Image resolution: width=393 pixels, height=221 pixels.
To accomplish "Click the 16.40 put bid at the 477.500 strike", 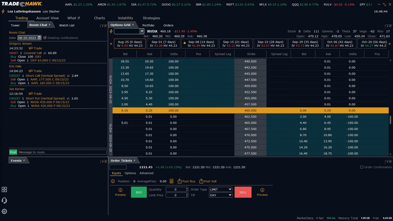I will click(303, 153).
